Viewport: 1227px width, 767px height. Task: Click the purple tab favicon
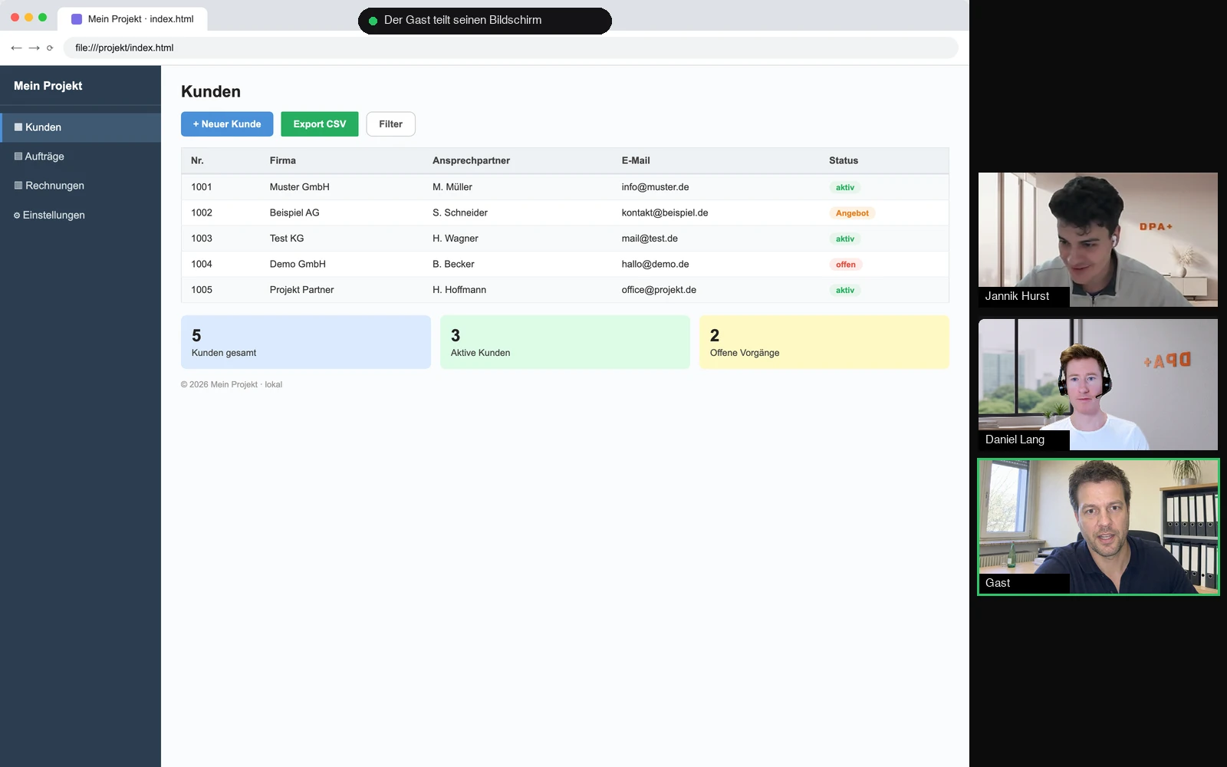77,19
